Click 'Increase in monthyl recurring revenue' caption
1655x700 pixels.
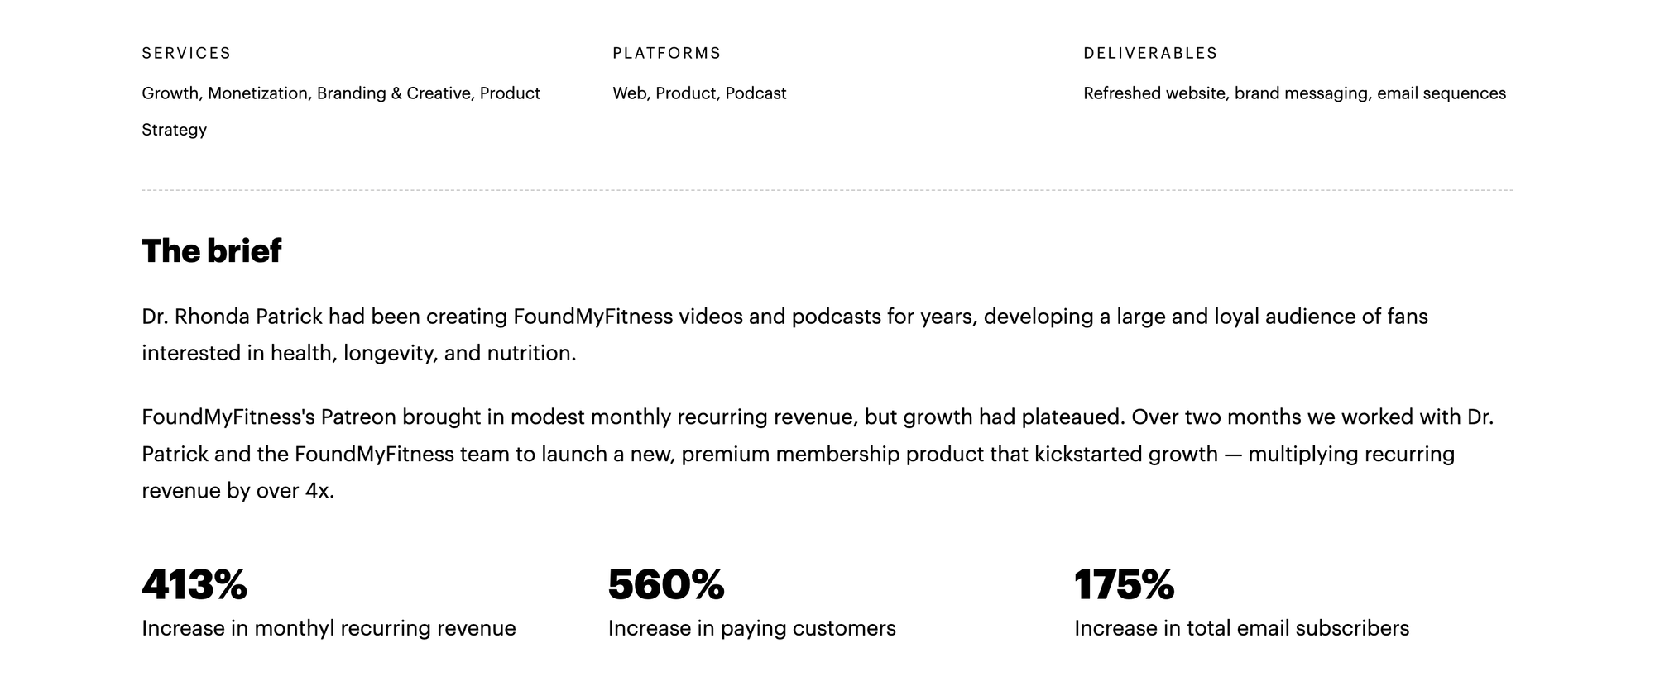pyautogui.click(x=329, y=628)
